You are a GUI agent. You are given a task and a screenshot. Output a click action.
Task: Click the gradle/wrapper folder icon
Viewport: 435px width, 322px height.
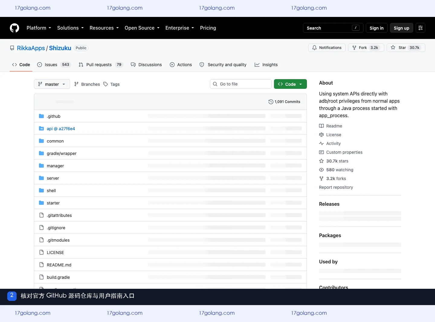pos(41,153)
